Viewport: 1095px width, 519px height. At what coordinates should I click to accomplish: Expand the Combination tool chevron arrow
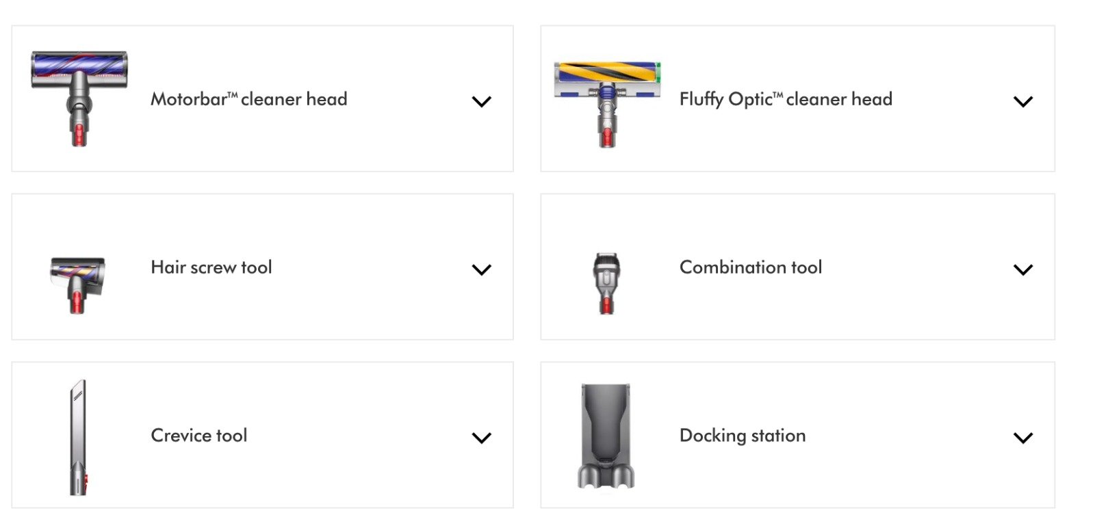tap(1022, 269)
